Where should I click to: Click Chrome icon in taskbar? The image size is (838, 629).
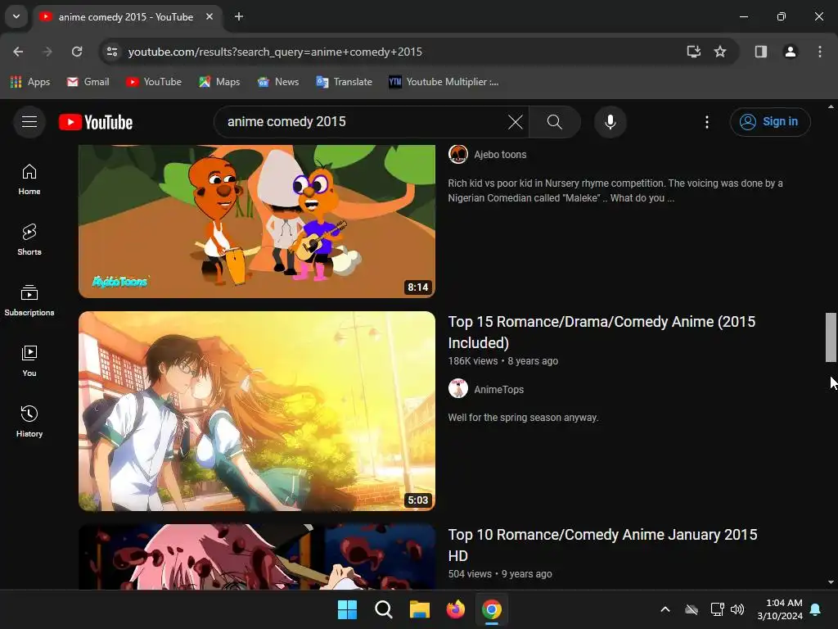coord(492,609)
